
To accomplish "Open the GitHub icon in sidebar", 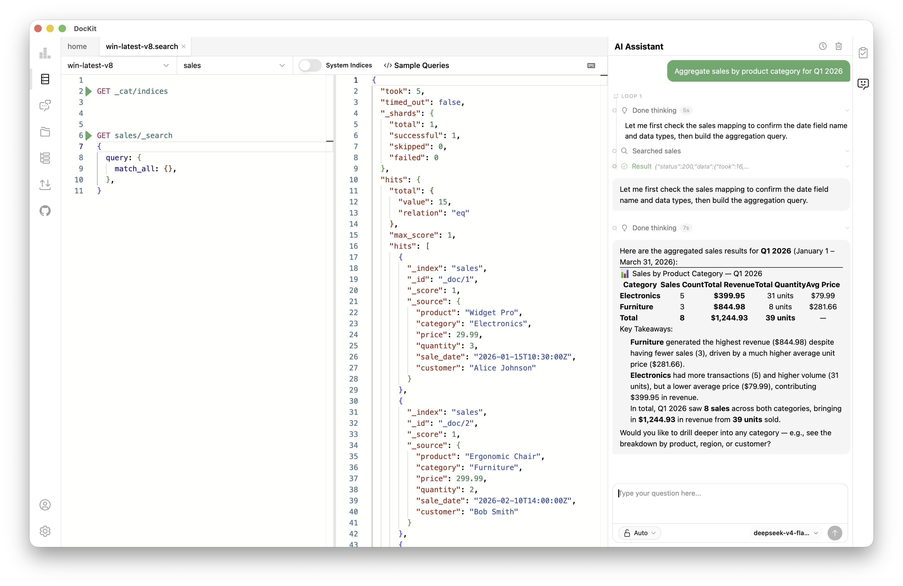I will pos(45,211).
